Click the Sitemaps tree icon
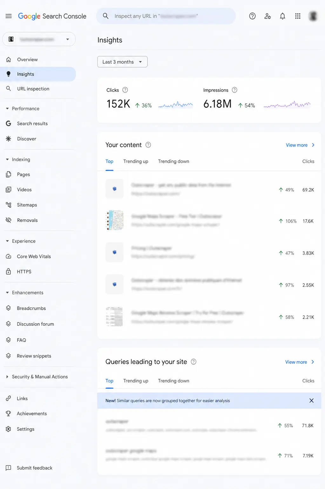The width and height of the screenshot is (325, 489). pyautogui.click(x=9, y=205)
